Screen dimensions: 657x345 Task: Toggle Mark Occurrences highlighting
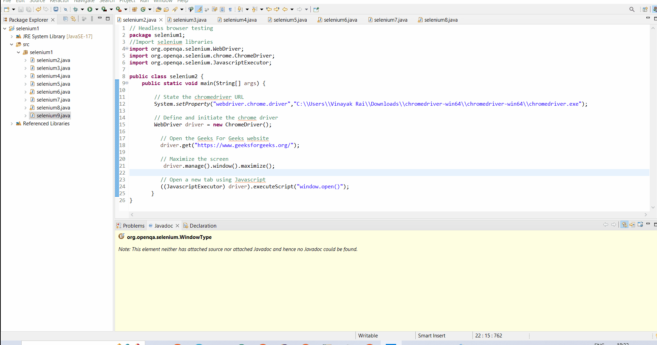199,9
